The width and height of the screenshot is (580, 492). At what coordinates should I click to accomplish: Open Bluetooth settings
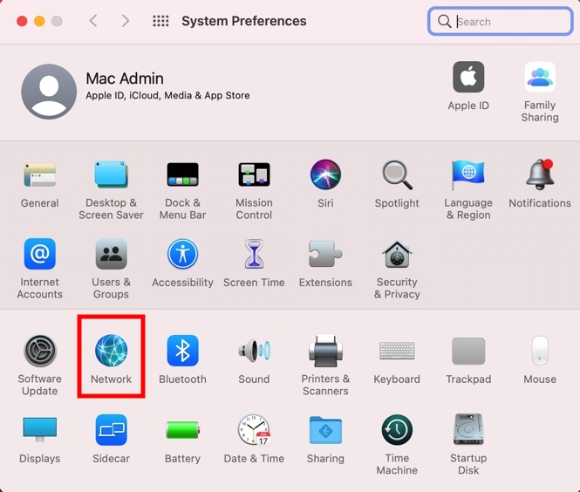click(x=182, y=352)
